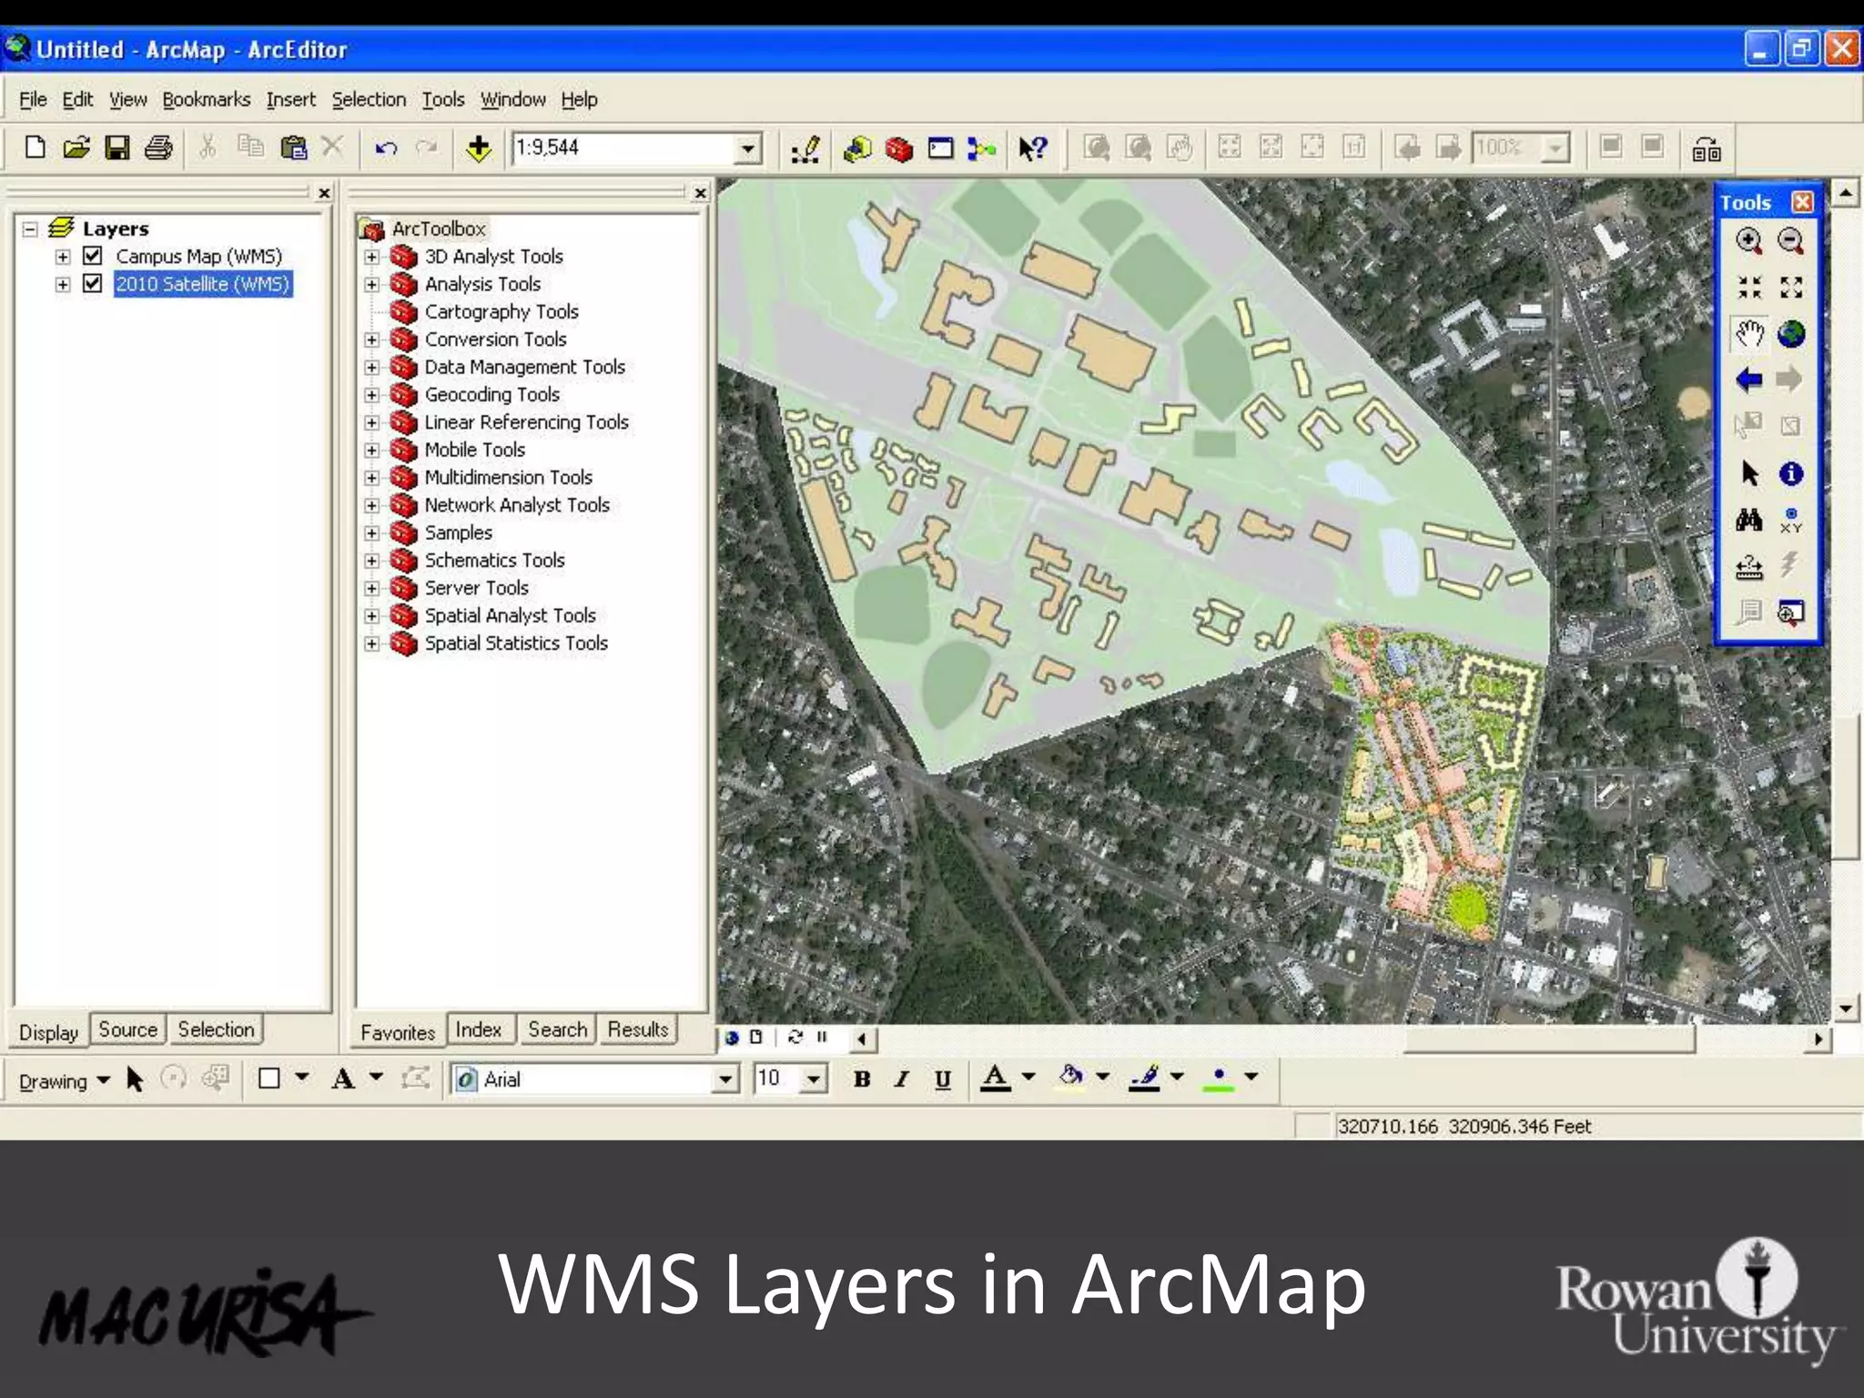Toggle italic text formatting

902,1079
